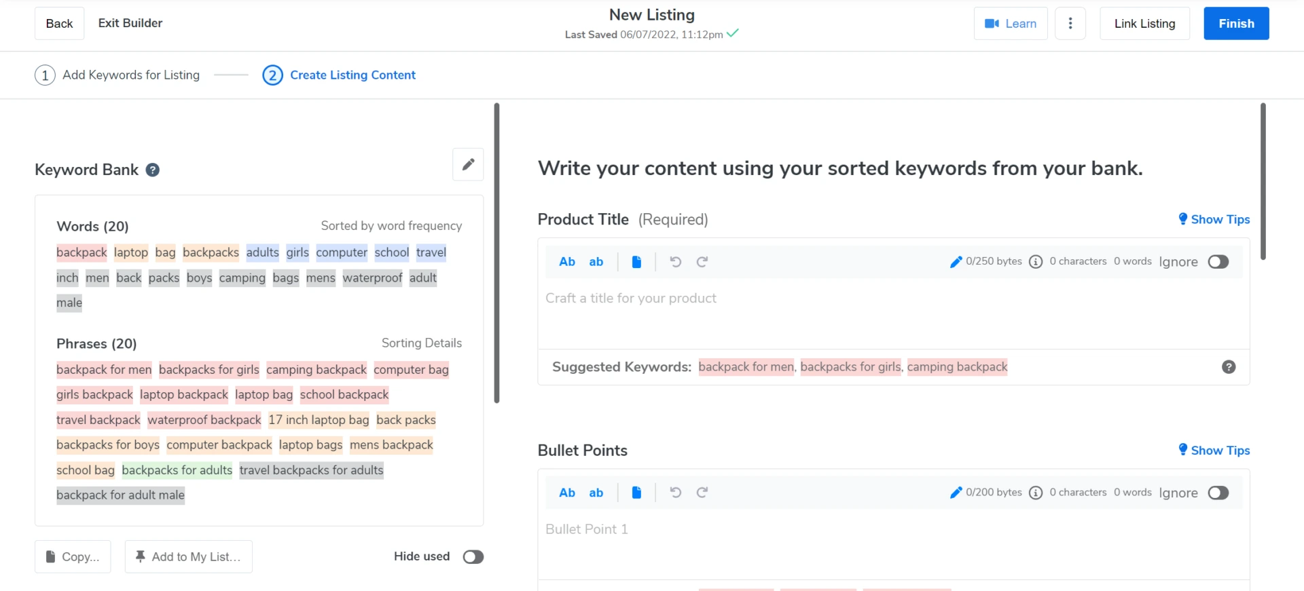This screenshot has width=1304, height=591.
Task: Toggle Ignore switch for Product Title
Action: click(x=1218, y=262)
